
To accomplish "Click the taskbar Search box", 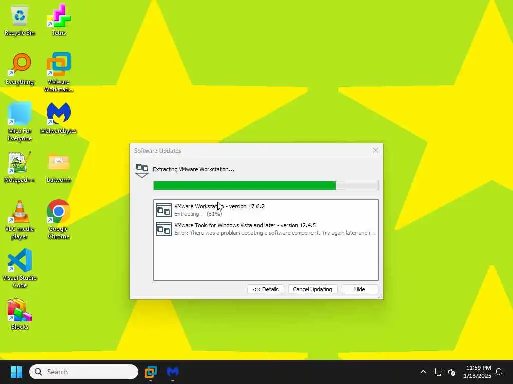I will tap(84, 372).
